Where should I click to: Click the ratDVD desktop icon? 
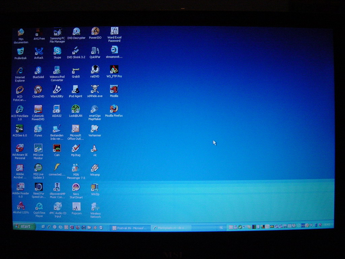[95, 72]
